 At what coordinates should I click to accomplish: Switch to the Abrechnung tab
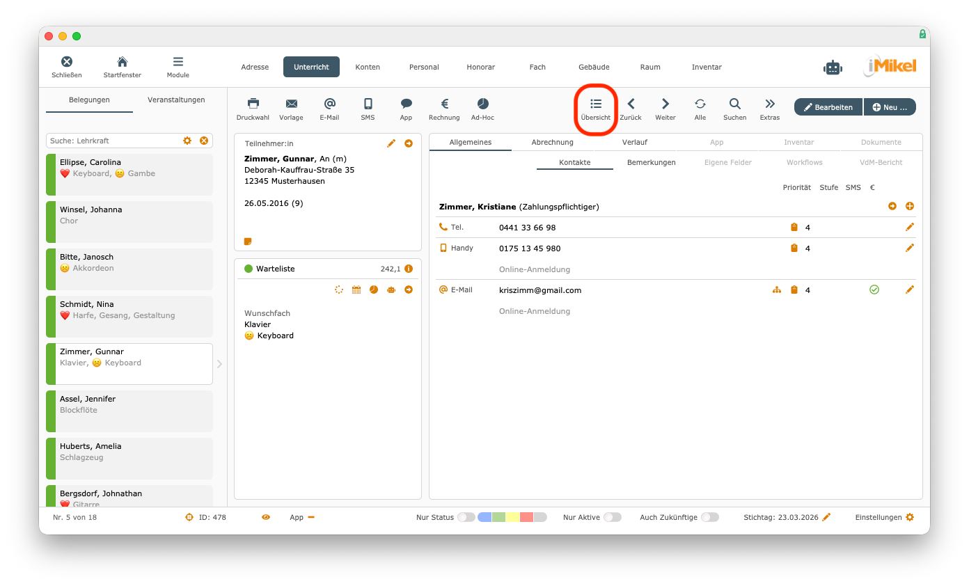(x=552, y=142)
